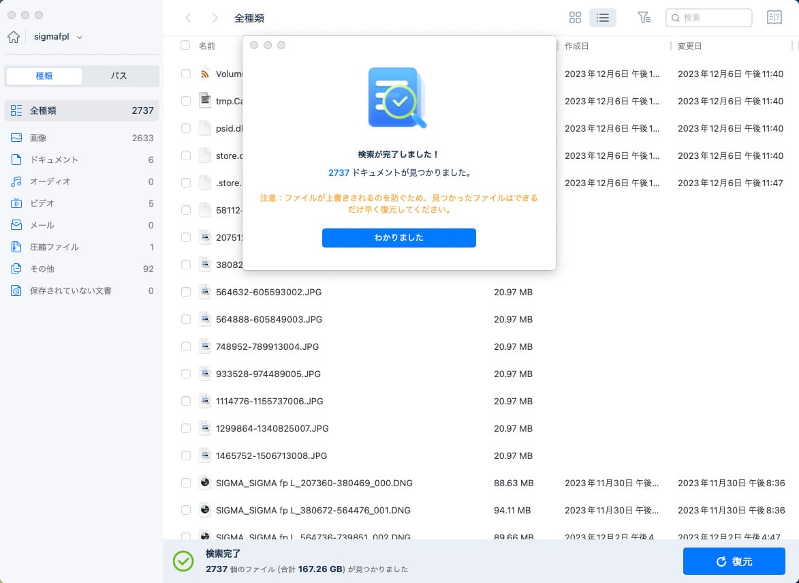Expand the sigmafpl drive dropdown

(x=80, y=36)
